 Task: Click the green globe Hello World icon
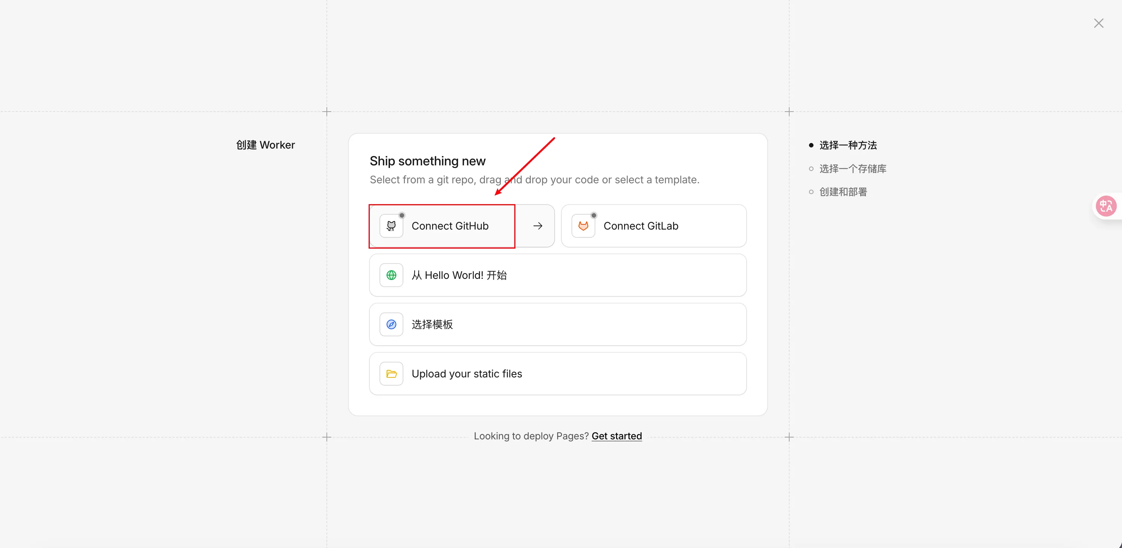(x=391, y=275)
